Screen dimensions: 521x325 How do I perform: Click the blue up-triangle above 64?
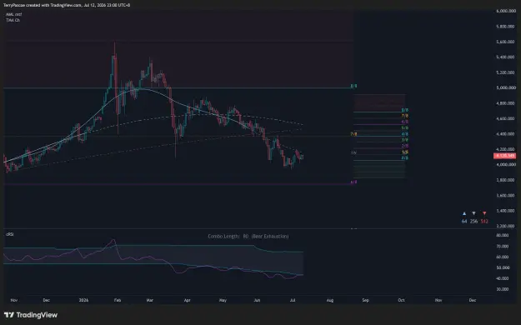[464, 213]
